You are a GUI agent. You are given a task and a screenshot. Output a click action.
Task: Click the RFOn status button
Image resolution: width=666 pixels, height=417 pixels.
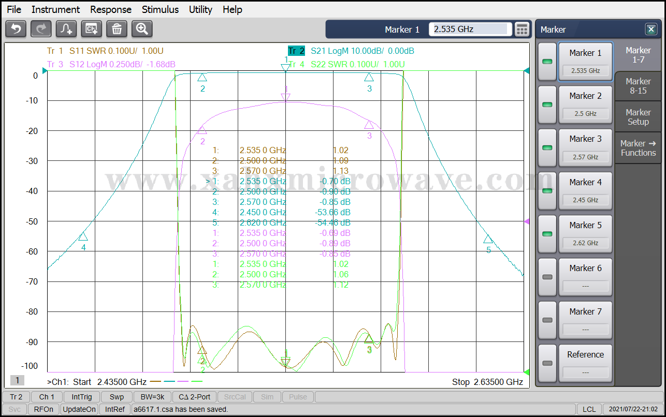[x=44, y=409]
